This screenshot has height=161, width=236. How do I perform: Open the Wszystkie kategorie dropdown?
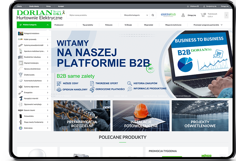click(x=136, y=15)
